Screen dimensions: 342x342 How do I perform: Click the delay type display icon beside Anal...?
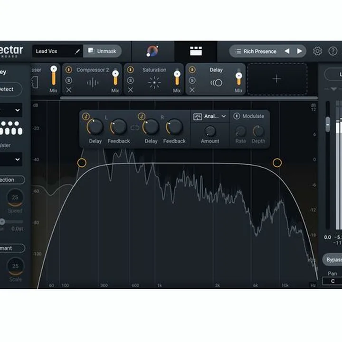198,117
